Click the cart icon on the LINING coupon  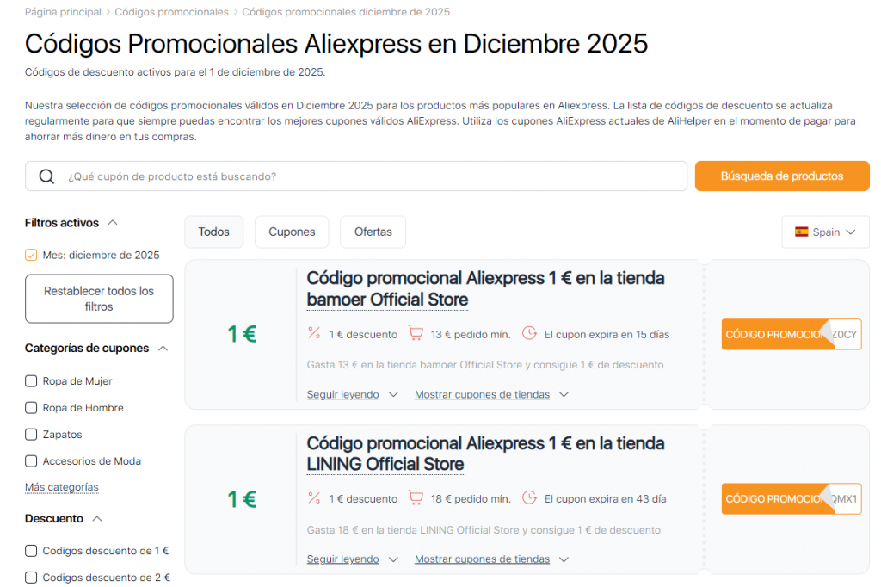pyautogui.click(x=418, y=498)
